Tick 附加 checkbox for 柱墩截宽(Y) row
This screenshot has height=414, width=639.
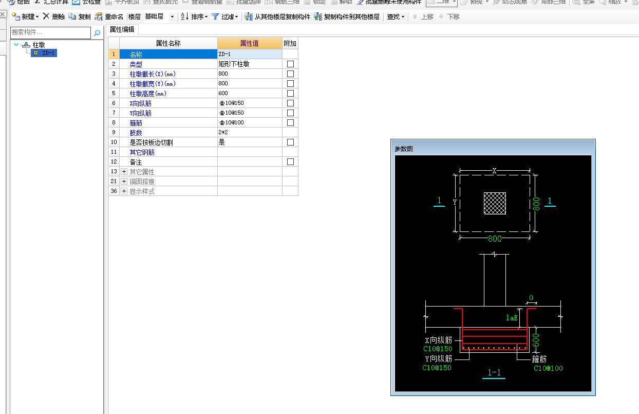pos(290,84)
